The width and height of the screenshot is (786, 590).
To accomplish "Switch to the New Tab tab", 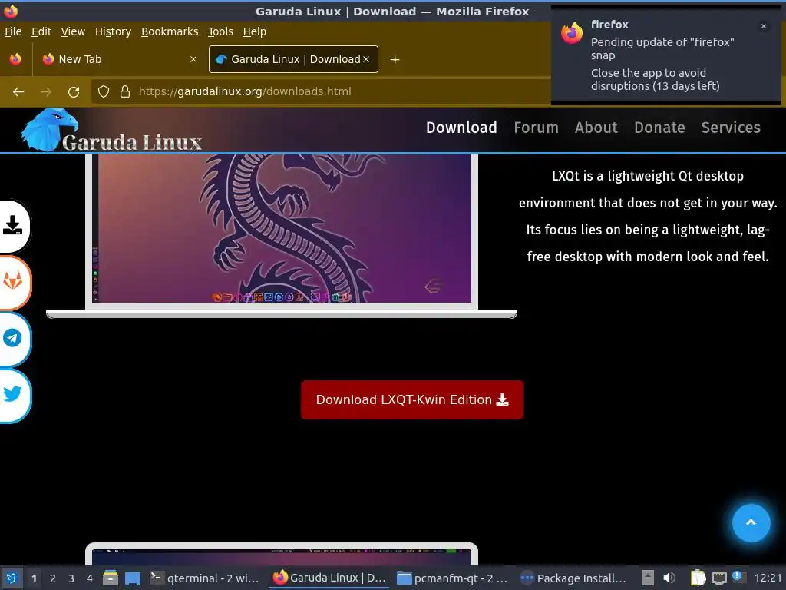I will click(x=121, y=59).
